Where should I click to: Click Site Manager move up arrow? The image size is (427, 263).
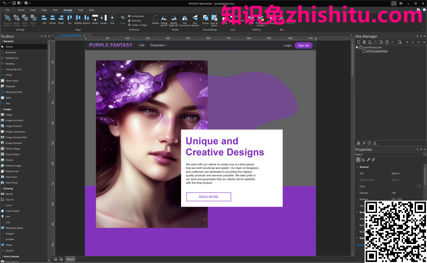407,42
